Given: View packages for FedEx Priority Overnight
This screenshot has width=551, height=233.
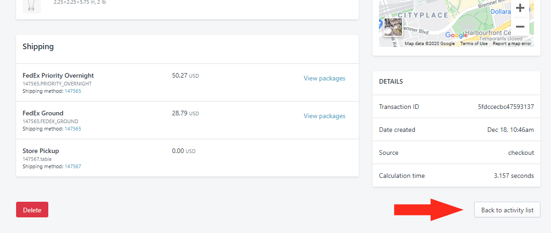Looking at the screenshot, I should pos(324,79).
